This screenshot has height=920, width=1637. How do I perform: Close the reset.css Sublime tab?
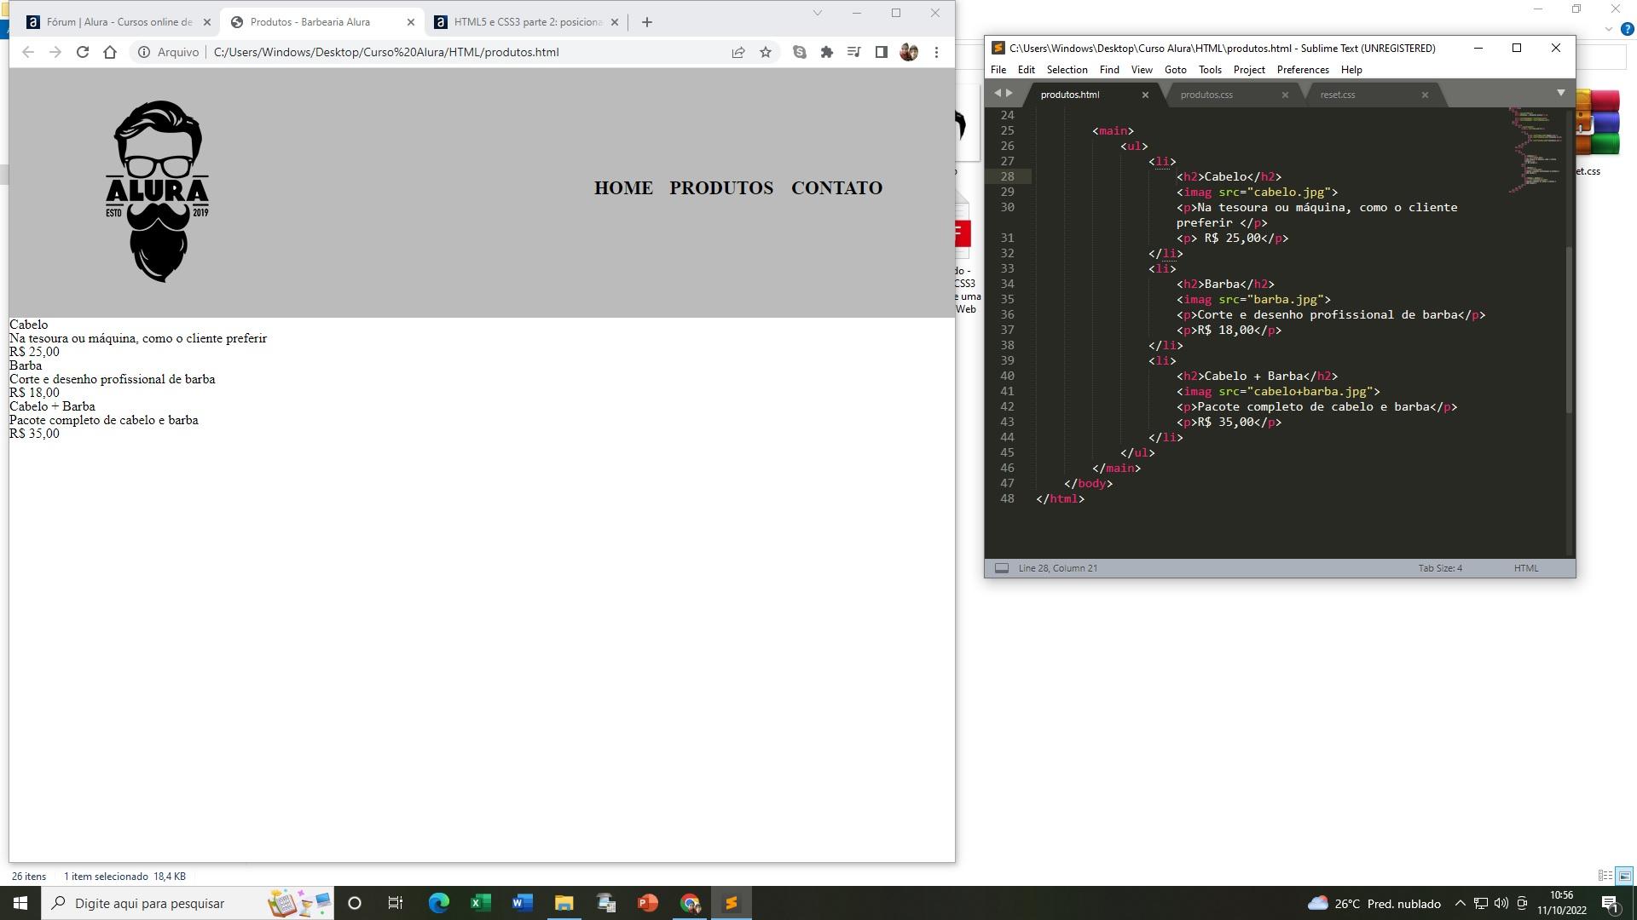click(x=1425, y=95)
